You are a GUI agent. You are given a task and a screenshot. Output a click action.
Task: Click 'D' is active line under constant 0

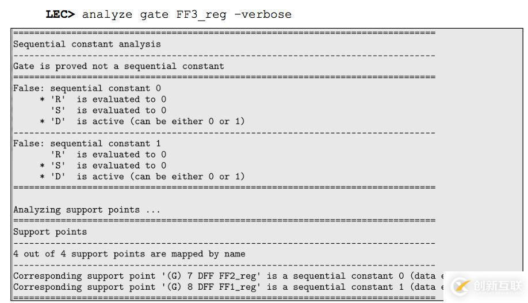(147, 121)
